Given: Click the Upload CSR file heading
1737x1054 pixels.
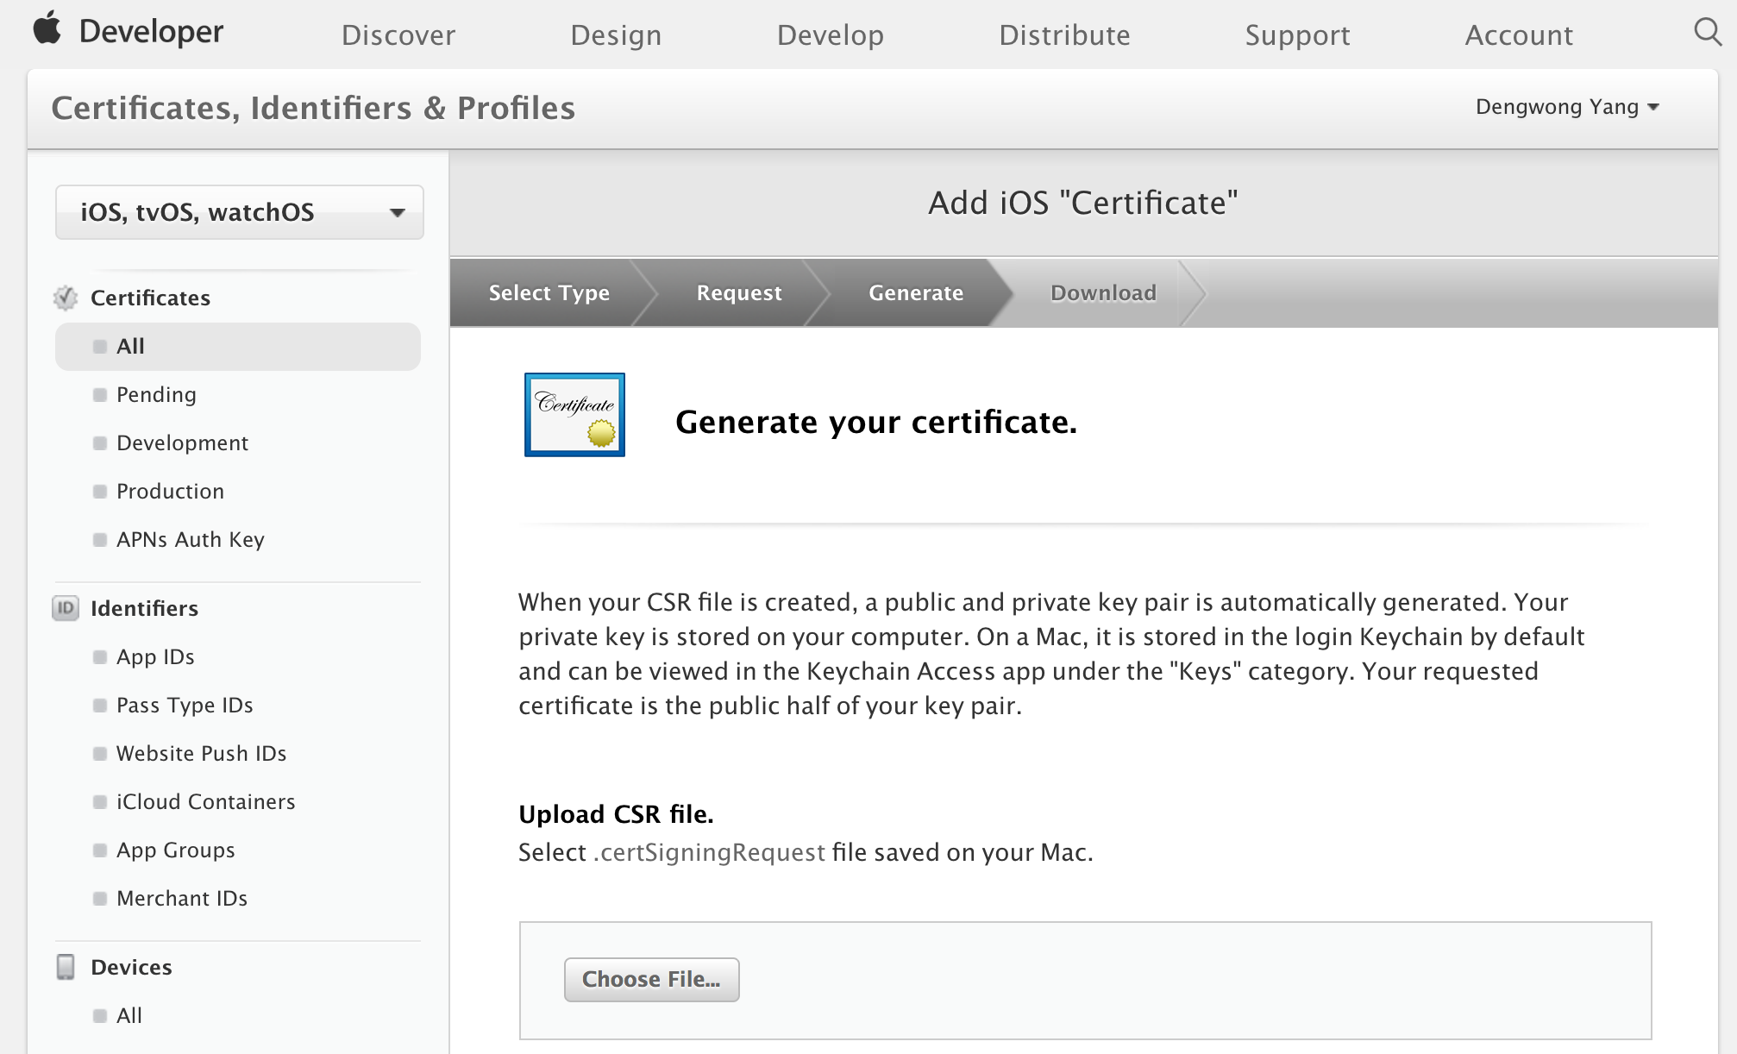Looking at the screenshot, I should pyautogui.click(x=616, y=814).
